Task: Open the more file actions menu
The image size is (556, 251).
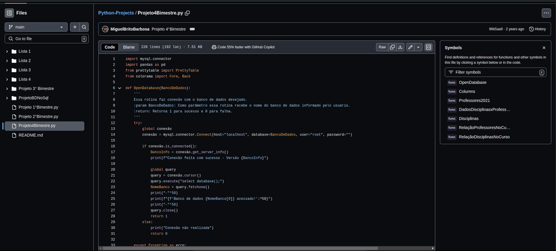Action: [546, 13]
